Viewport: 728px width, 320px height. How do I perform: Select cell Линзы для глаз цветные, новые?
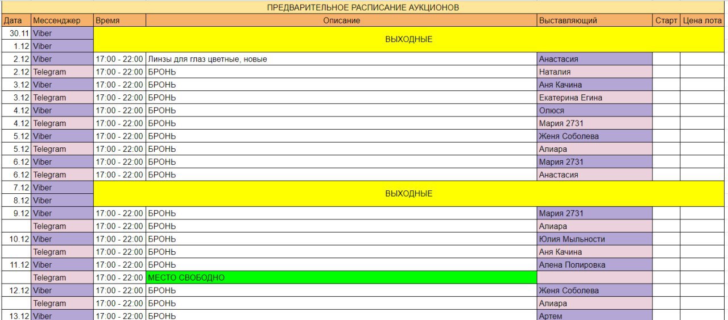coord(341,59)
